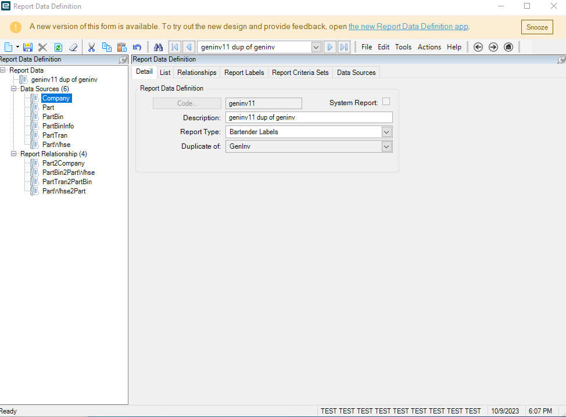Click the Snooze button
The width and height of the screenshot is (566, 417).
[536, 27]
